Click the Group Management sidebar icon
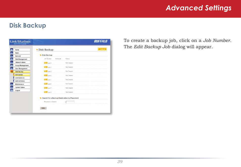Viewport: 241px width, 167px height. point(12,65)
